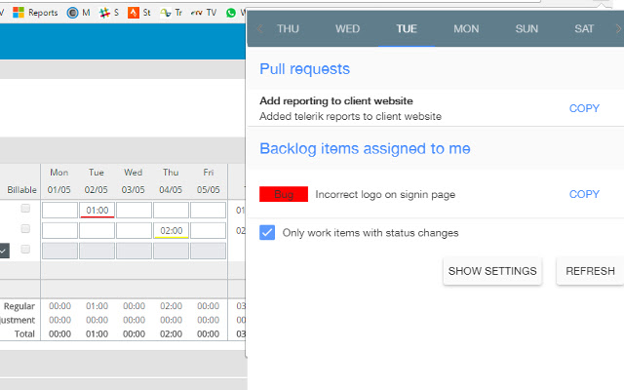Screen dimensions: 624x390
Task: Toggle Billable checkbox in the 02:00 row
Action: click(x=25, y=228)
